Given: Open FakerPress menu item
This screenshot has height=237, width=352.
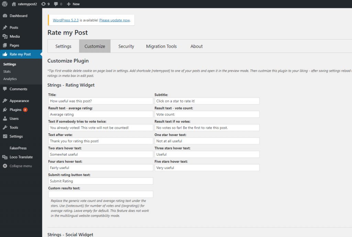Looking at the screenshot, I should point(18,148).
